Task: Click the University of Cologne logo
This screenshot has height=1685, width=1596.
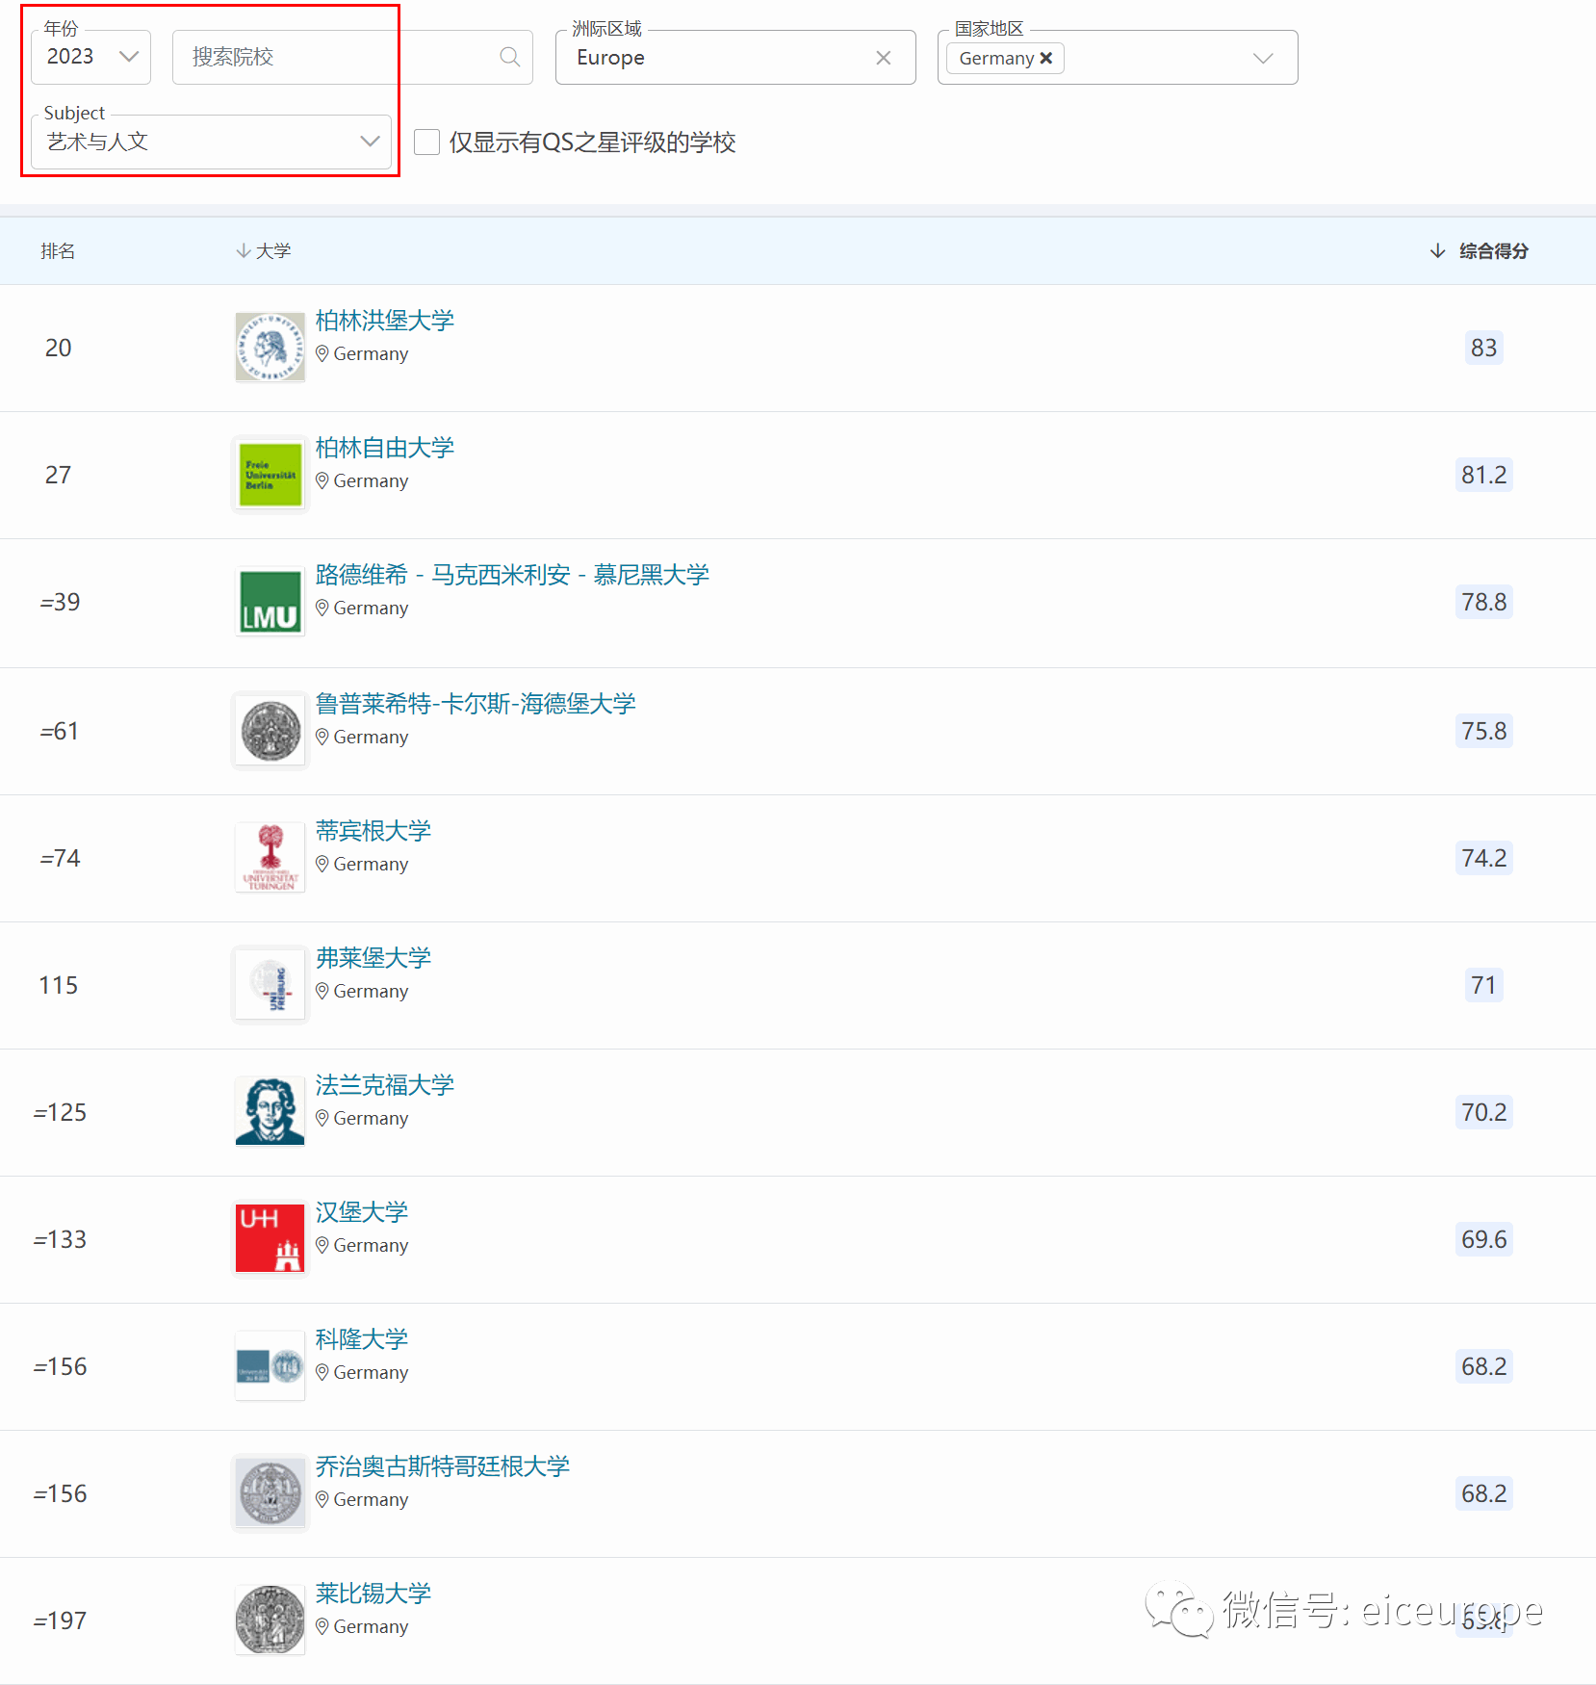Action: [270, 1366]
